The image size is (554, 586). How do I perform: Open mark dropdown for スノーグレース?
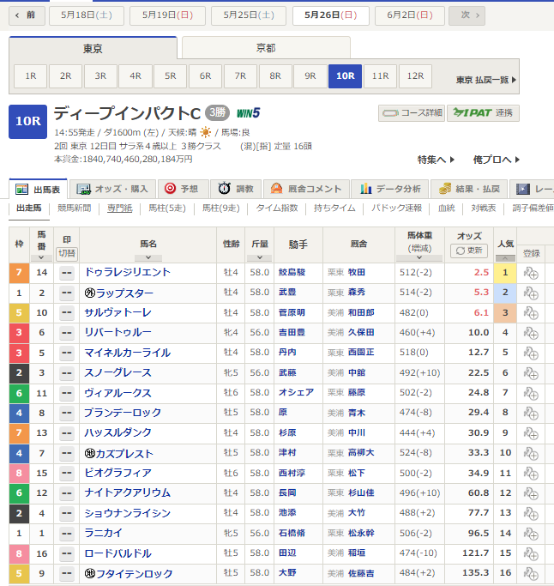click(x=66, y=373)
